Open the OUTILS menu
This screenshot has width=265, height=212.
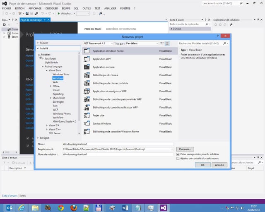pos(87,8)
